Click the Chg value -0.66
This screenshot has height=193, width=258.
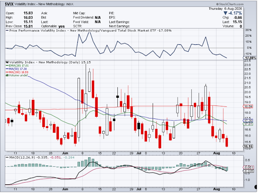(238, 18)
